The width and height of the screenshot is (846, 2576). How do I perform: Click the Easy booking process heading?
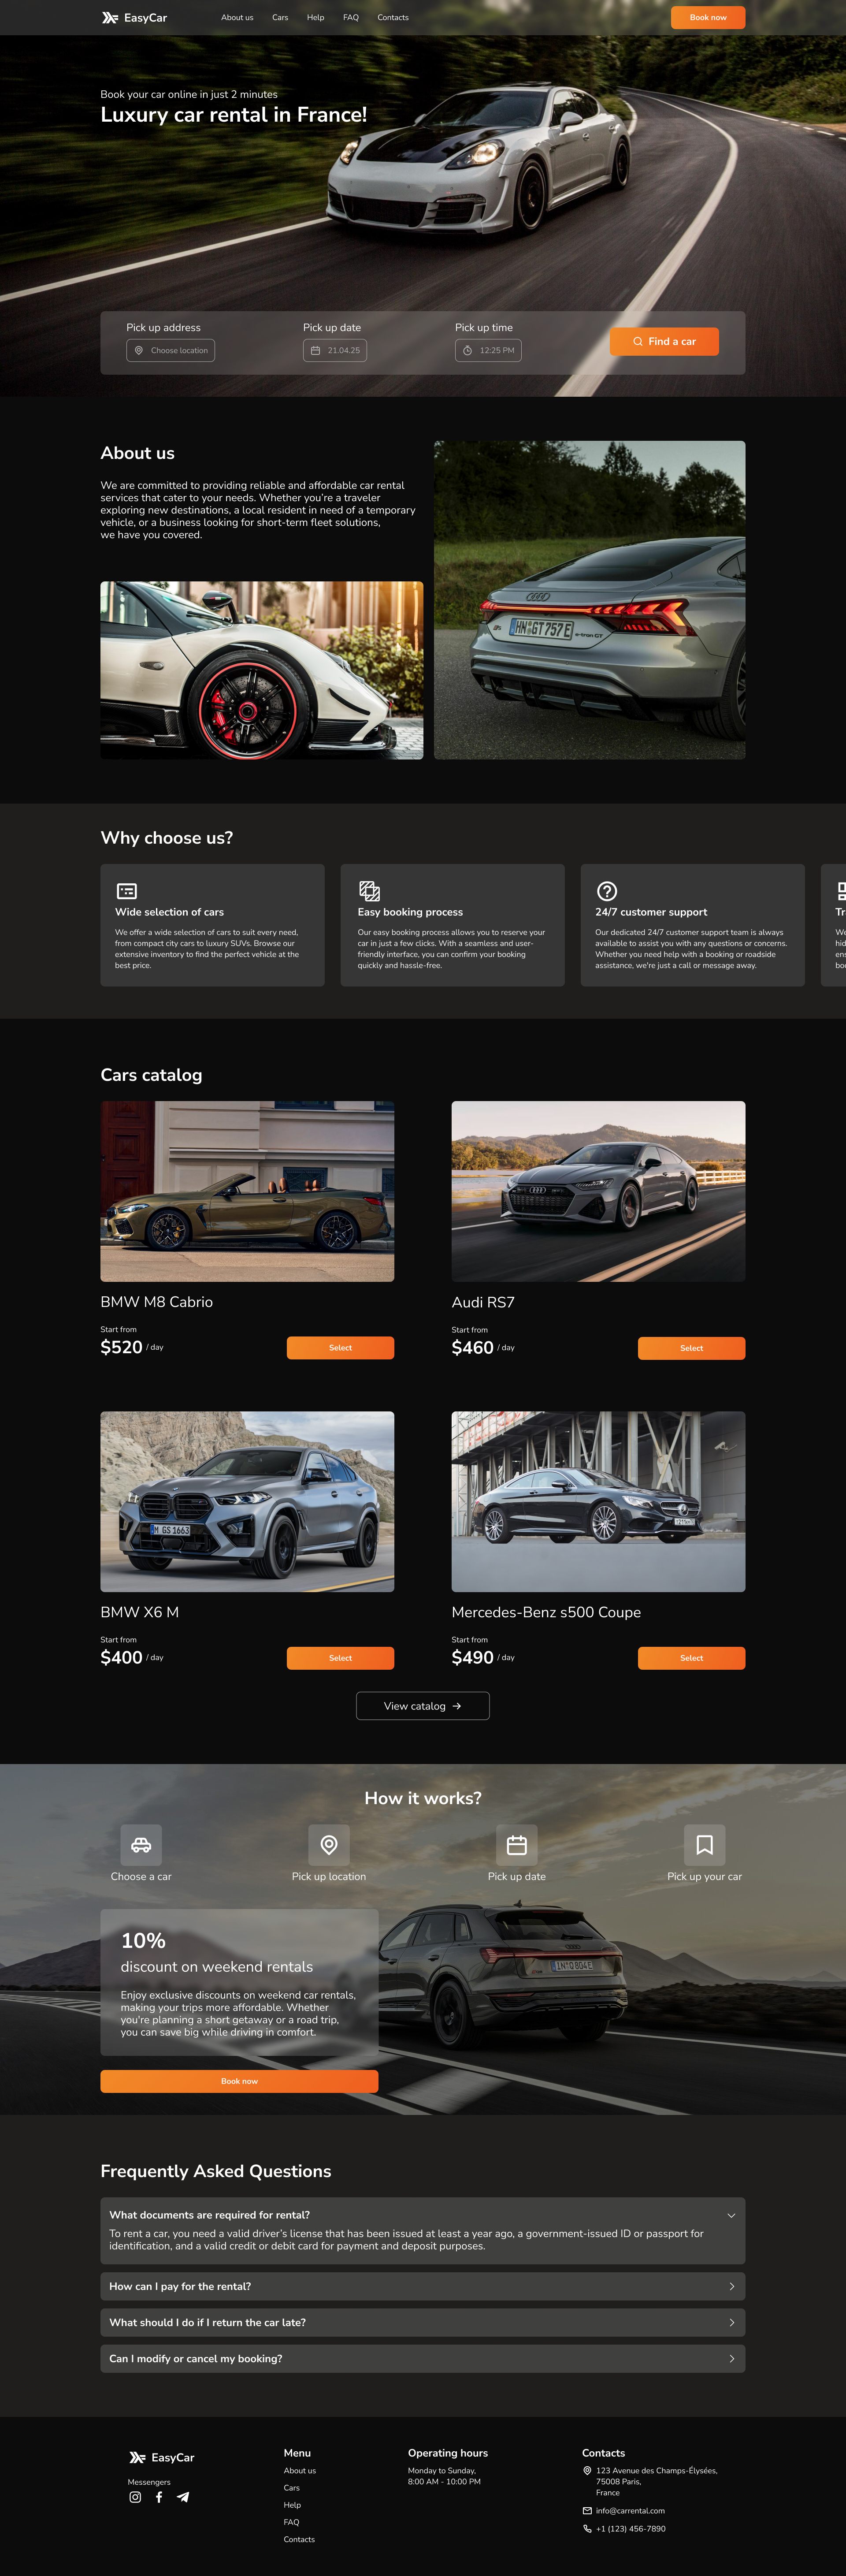click(410, 912)
